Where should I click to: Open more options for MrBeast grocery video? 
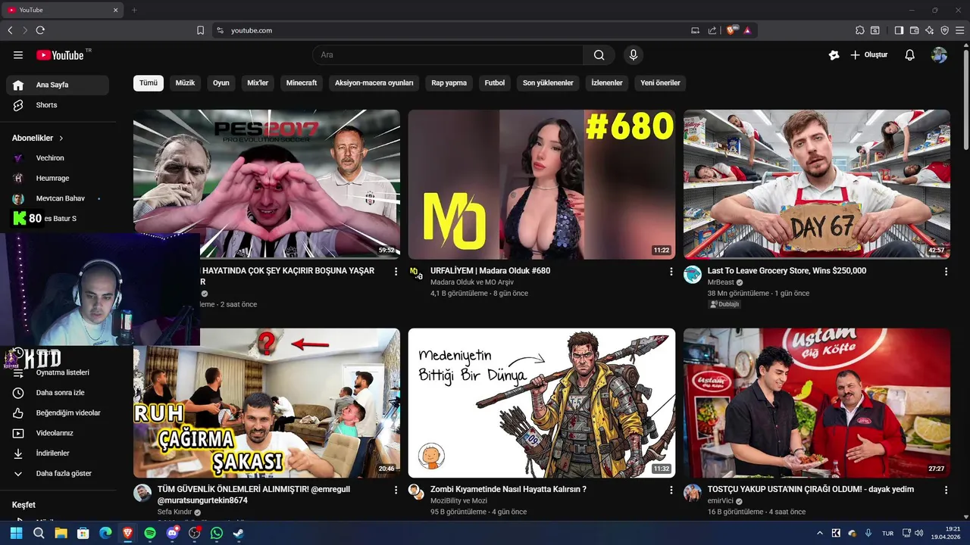pos(946,271)
